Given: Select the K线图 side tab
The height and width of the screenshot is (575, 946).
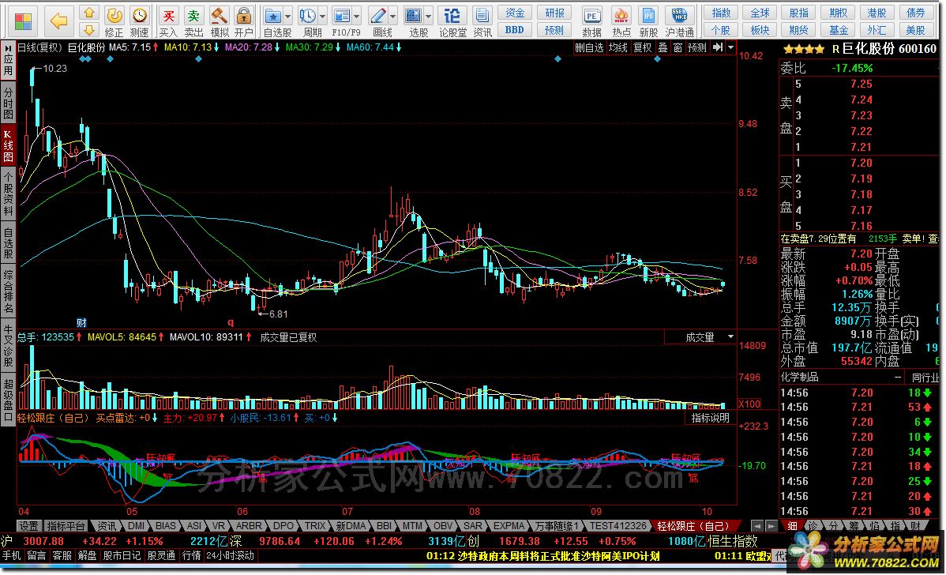Looking at the screenshot, I should (x=9, y=145).
